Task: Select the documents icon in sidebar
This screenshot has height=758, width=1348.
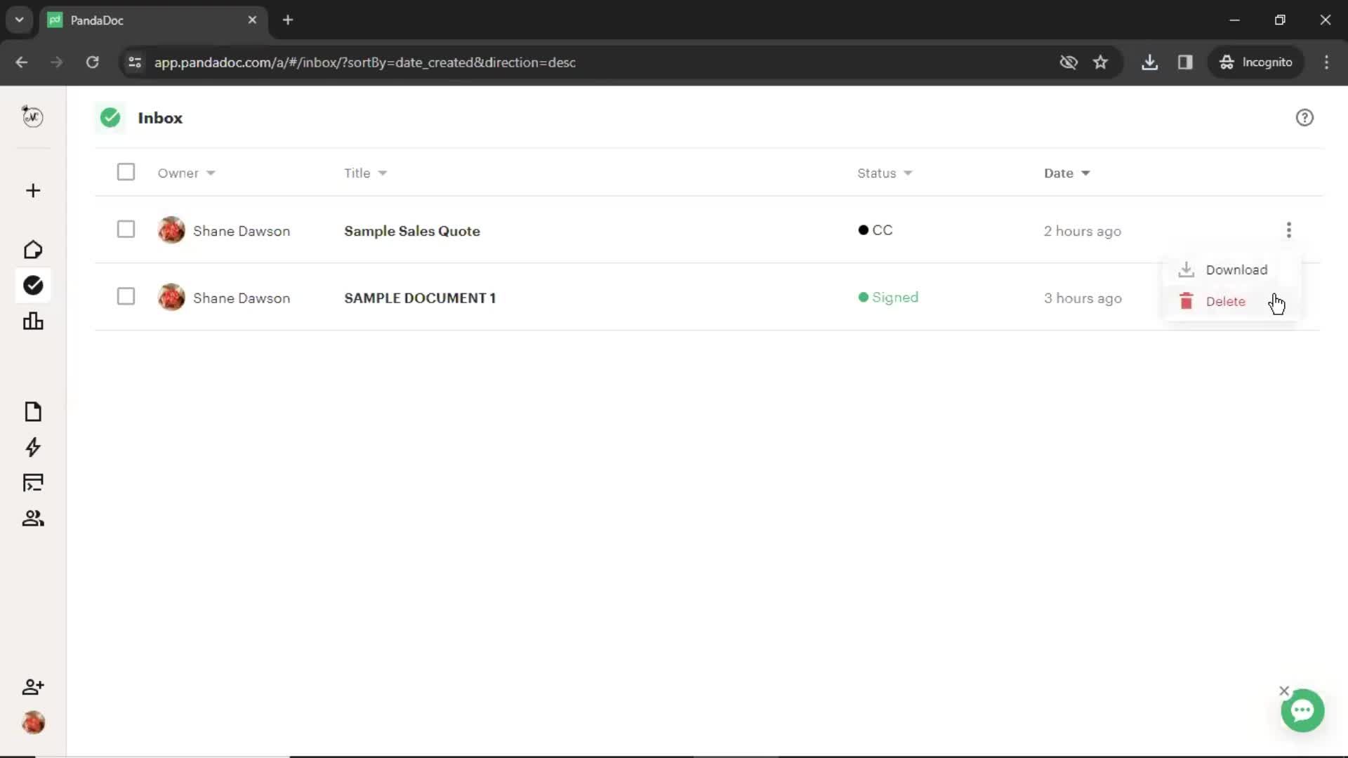Action: [32, 411]
